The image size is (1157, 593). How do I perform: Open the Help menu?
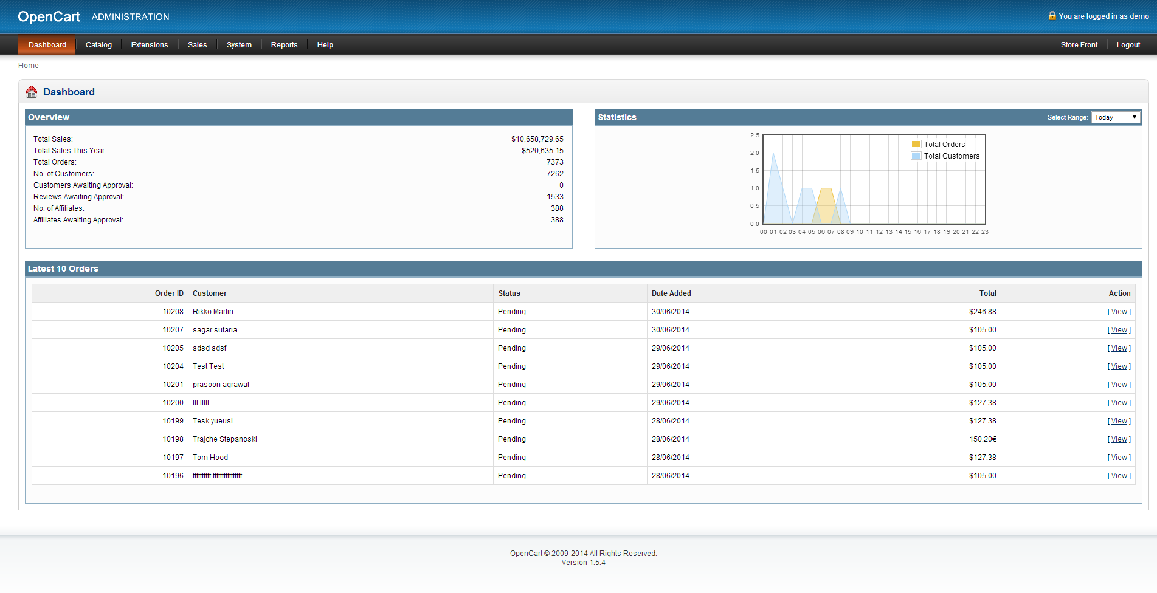coord(325,45)
